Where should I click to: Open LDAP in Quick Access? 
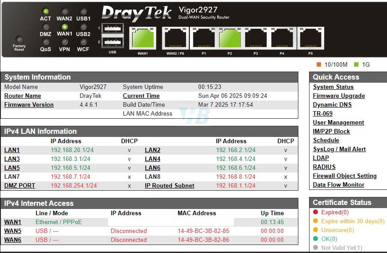point(321,158)
